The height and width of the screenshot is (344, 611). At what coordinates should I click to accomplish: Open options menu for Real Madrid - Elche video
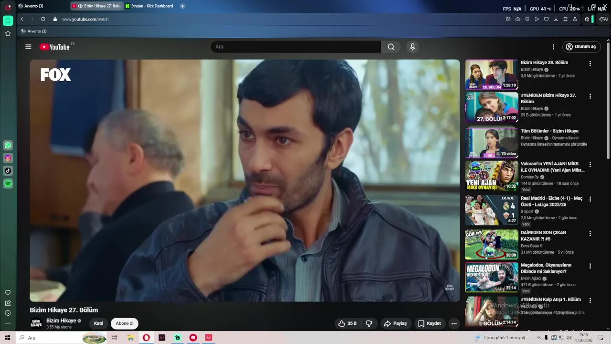click(590, 199)
